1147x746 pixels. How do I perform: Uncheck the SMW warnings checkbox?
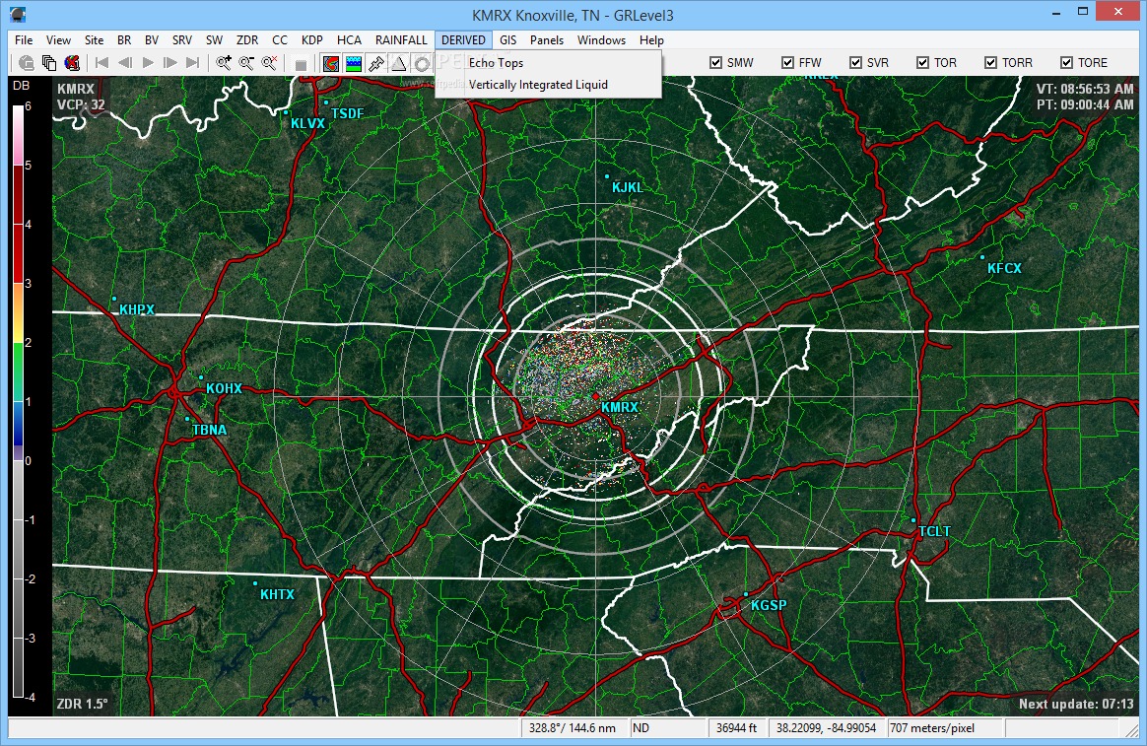[716, 63]
